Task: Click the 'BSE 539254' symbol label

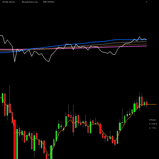Action: (x=49, y=2)
